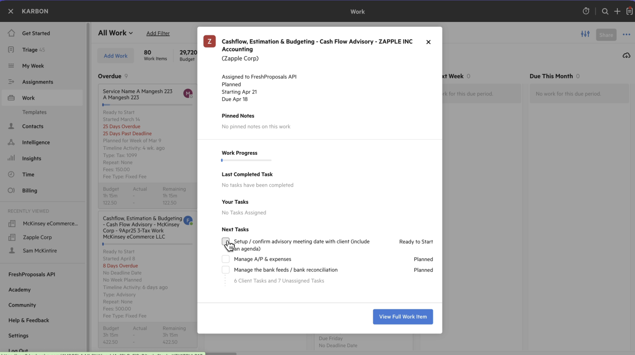Screen dimensions: 635x355
Task: Open the three-dot more options menu
Action: [x=626, y=35]
